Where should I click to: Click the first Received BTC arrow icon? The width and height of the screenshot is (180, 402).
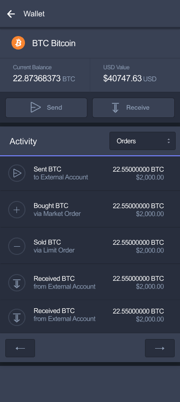point(17,283)
